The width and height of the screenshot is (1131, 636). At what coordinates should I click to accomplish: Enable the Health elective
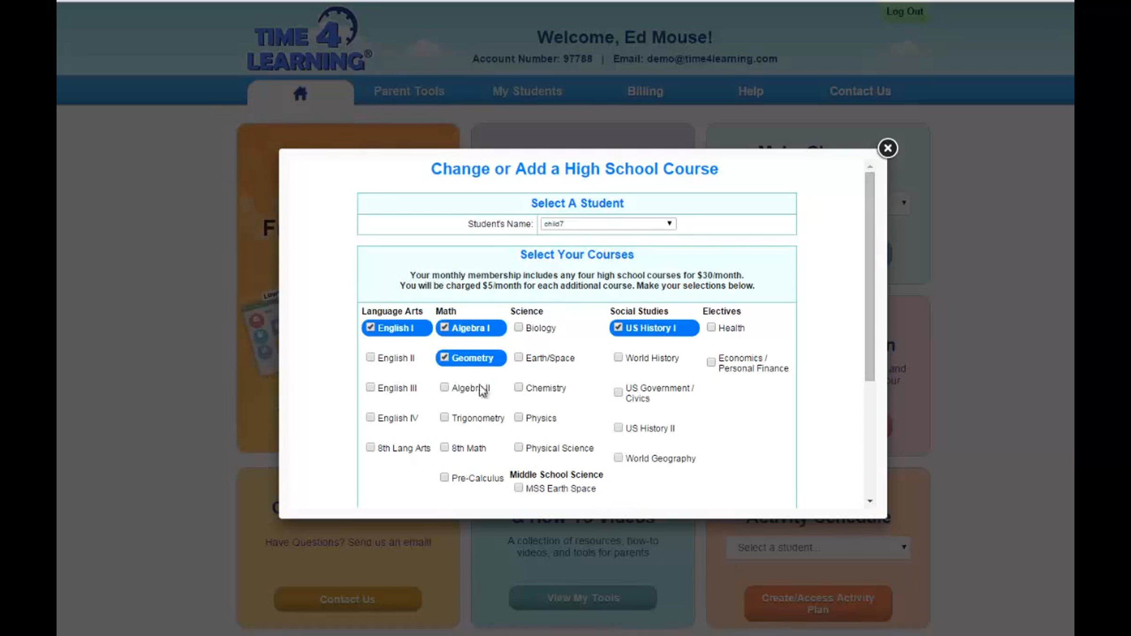(x=711, y=327)
